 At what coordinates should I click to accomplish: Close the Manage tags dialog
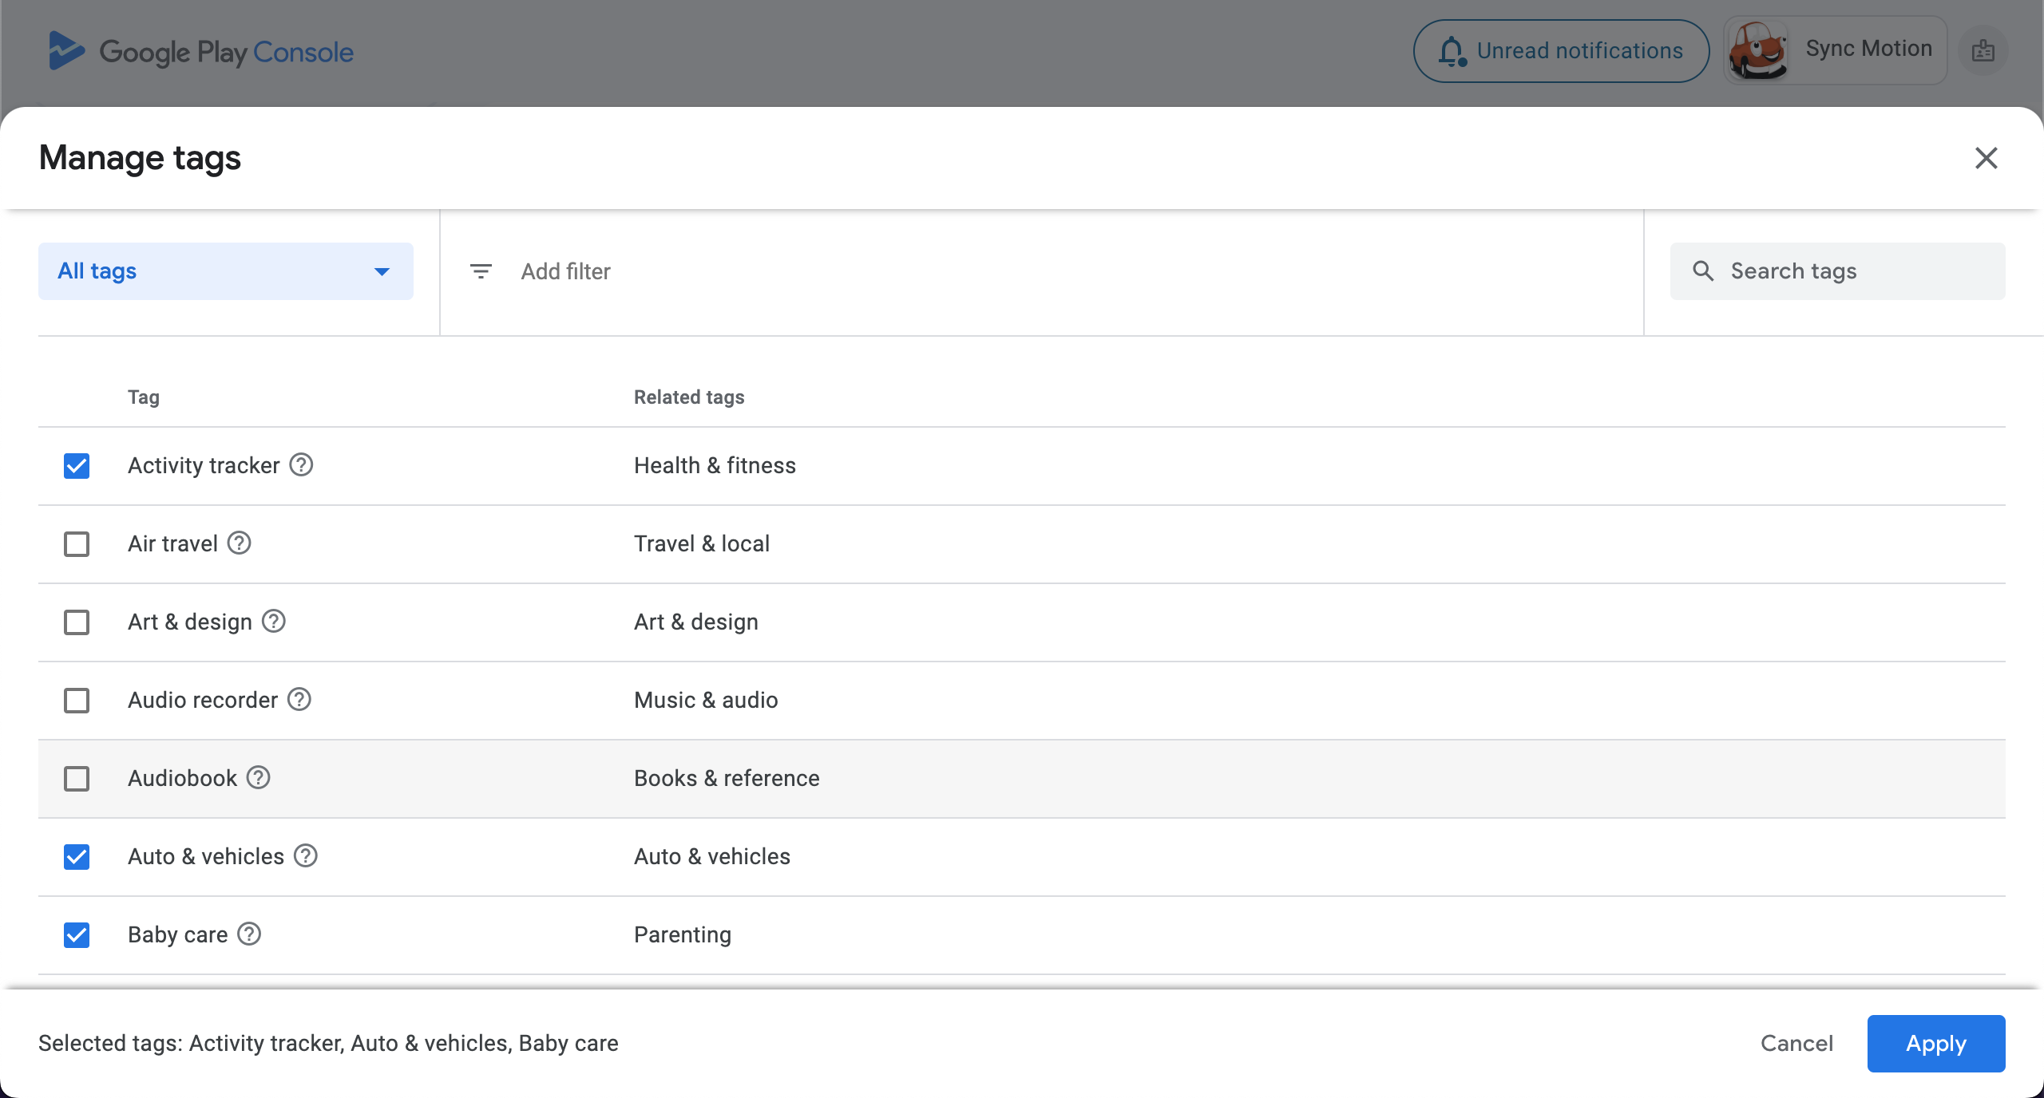pos(1987,158)
